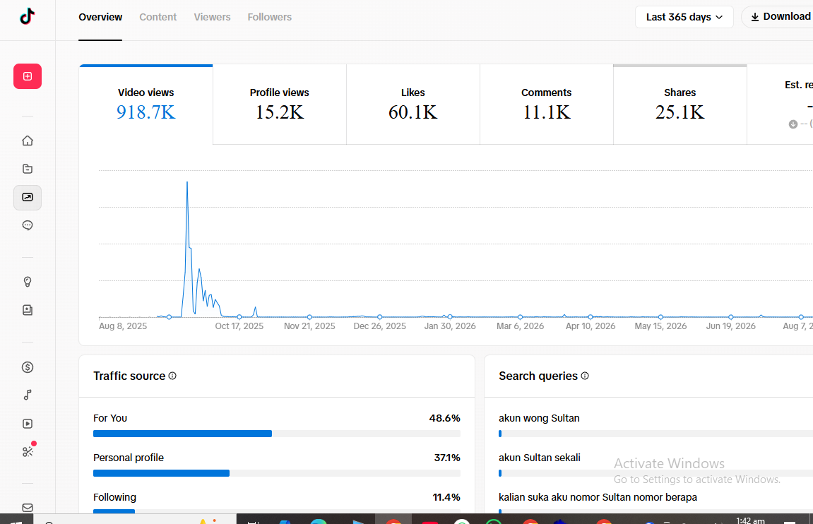This screenshot has height=524, width=813.
Task: Open the Sounds music note icon
Action: 28,395
